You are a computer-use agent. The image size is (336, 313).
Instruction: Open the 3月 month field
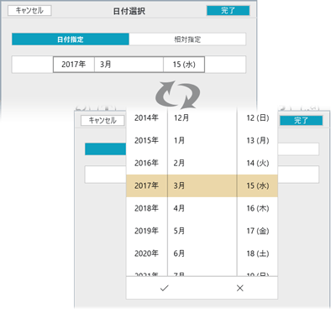(x=129, y=65)
